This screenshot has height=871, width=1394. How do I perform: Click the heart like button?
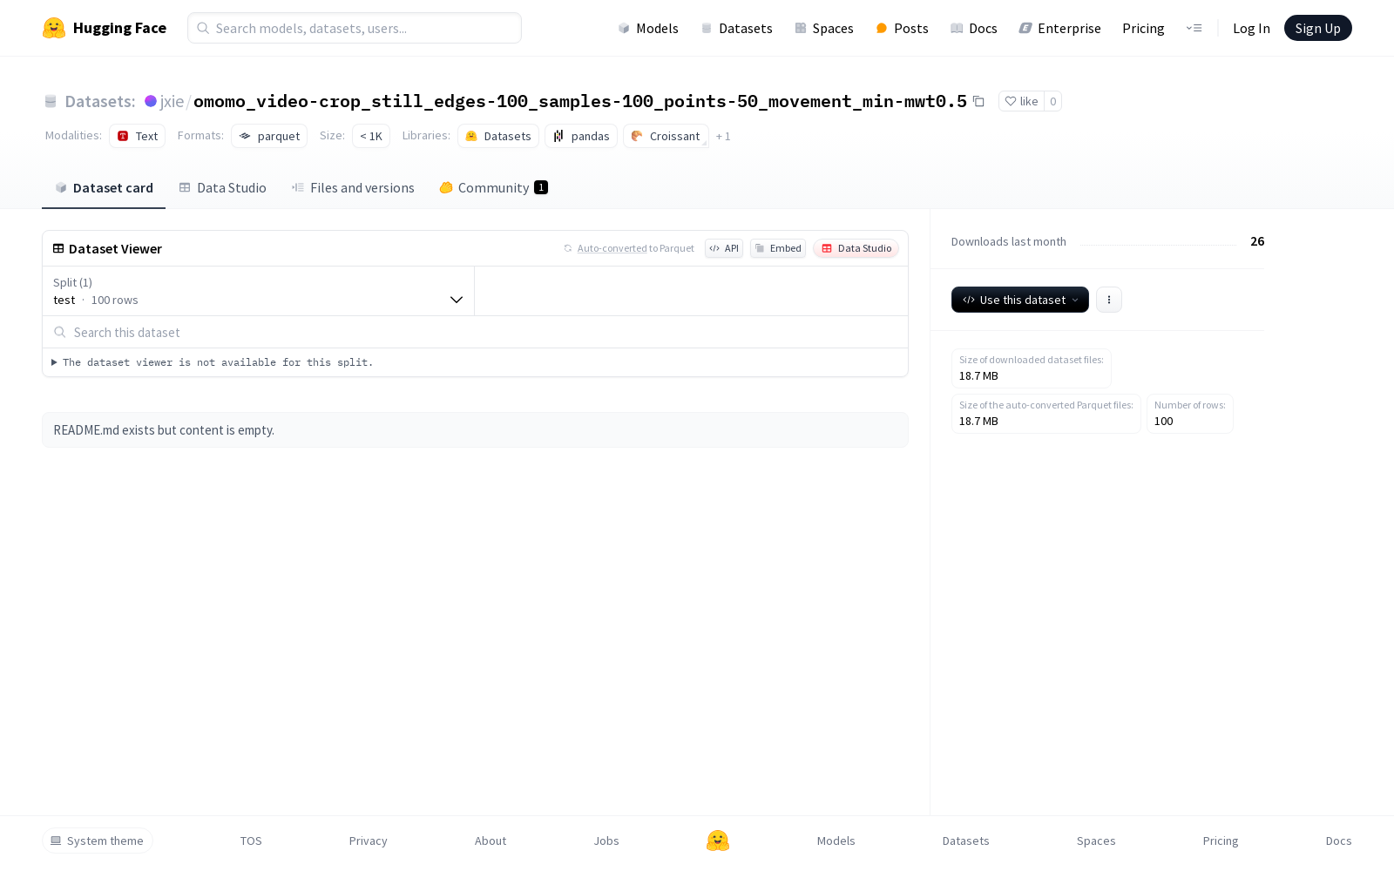coord(1021,101)
